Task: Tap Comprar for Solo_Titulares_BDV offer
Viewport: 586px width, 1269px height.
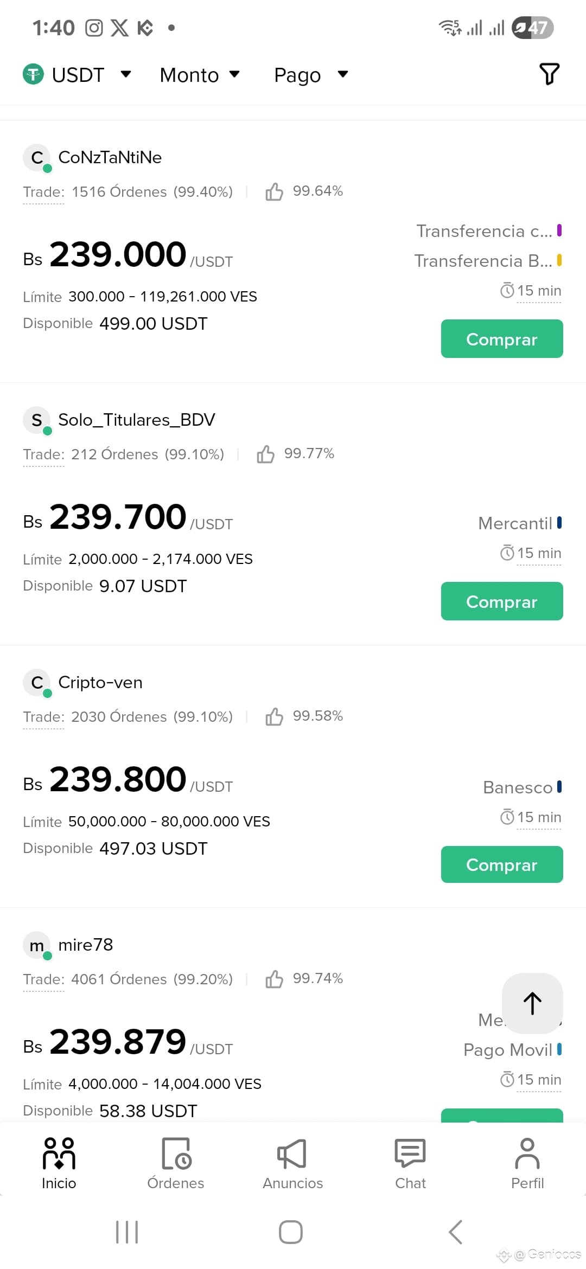Action: coord(502,601)
